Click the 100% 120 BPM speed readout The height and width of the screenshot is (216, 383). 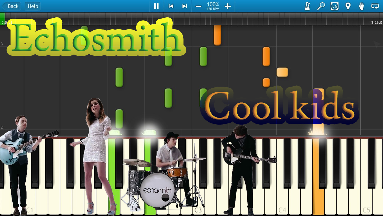click(213, 6)
